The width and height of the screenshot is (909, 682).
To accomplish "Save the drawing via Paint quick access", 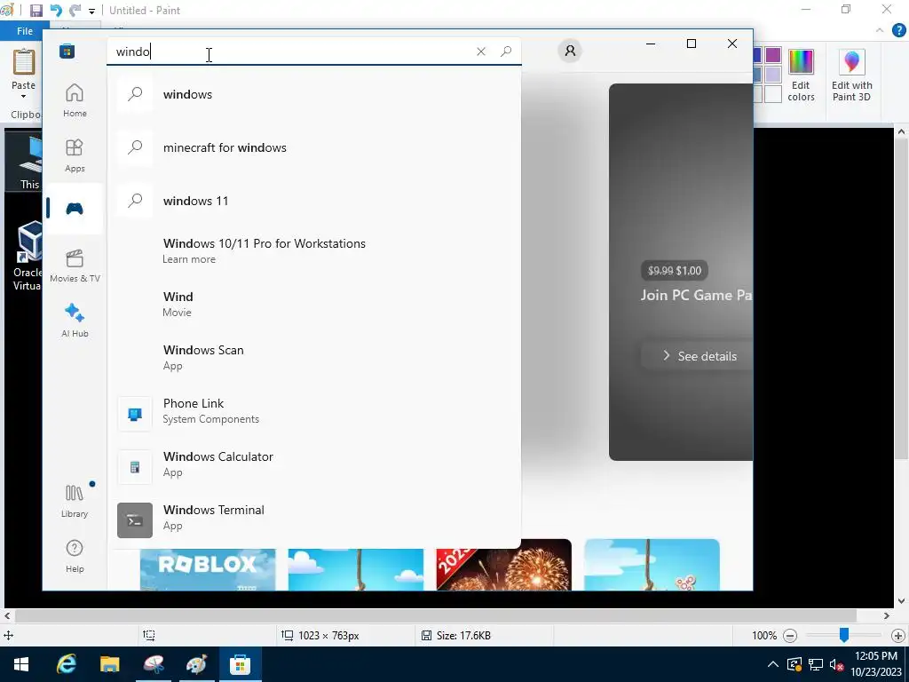I will [36, 11].
